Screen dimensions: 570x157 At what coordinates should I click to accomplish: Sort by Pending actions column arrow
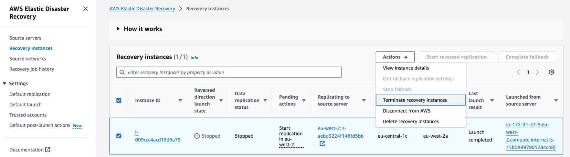tap(304, 100)
